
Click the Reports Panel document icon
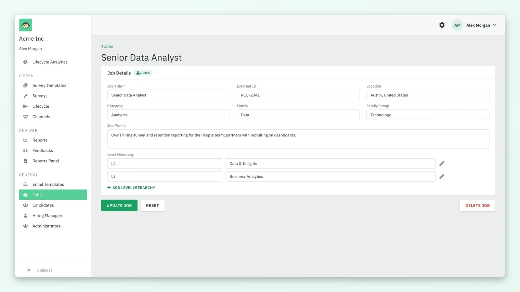tap(25, 161)
